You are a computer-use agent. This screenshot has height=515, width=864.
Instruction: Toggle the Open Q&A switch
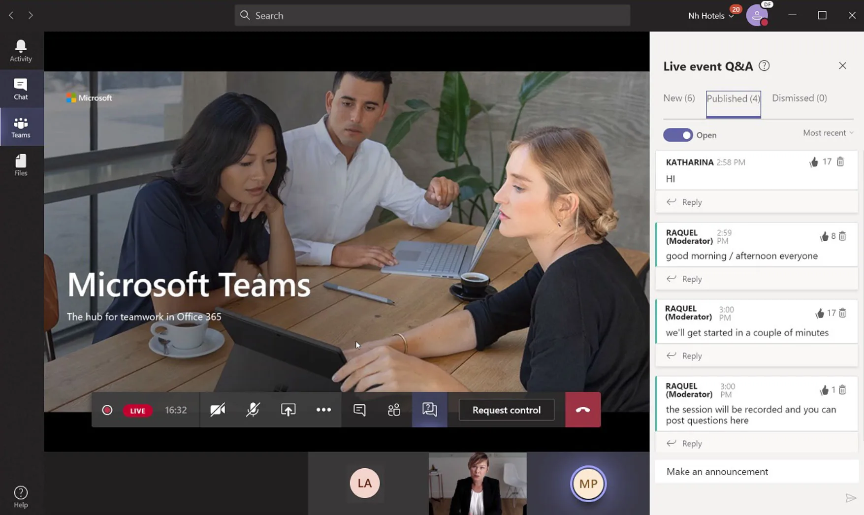pyautogui.click(x=678, y=135)
